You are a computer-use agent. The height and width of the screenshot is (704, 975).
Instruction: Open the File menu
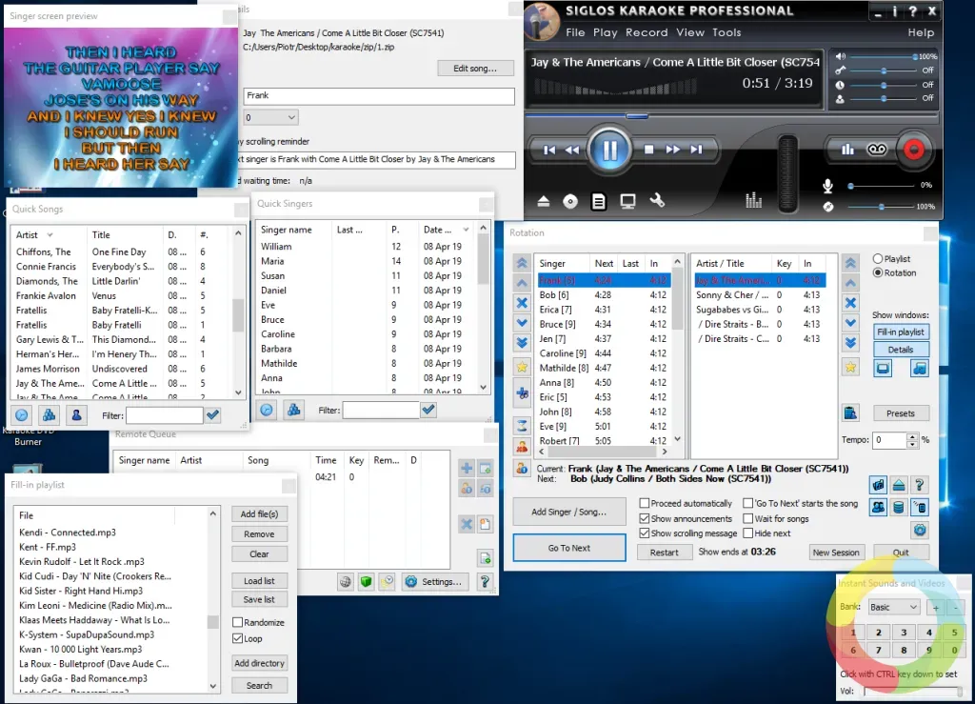(x=575, y=32)
